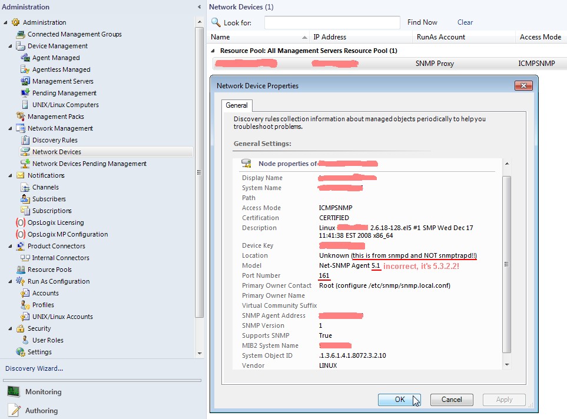Click the Profiles icon
567x419 pixels.
(25, 305)
